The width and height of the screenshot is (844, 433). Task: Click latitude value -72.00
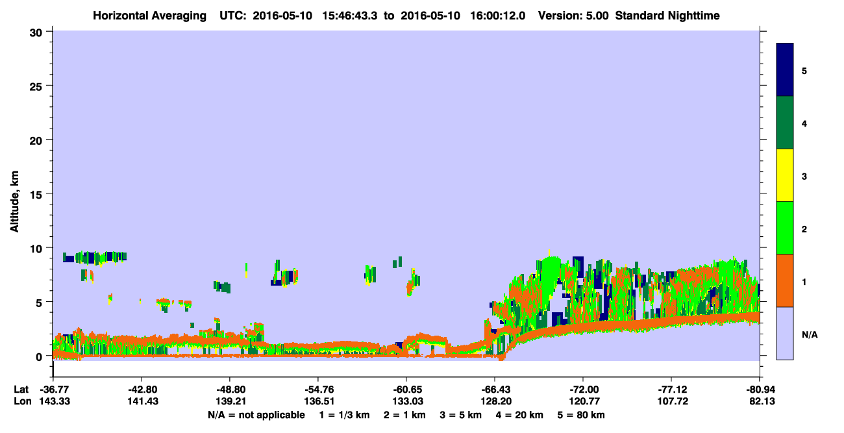(582, 390)
